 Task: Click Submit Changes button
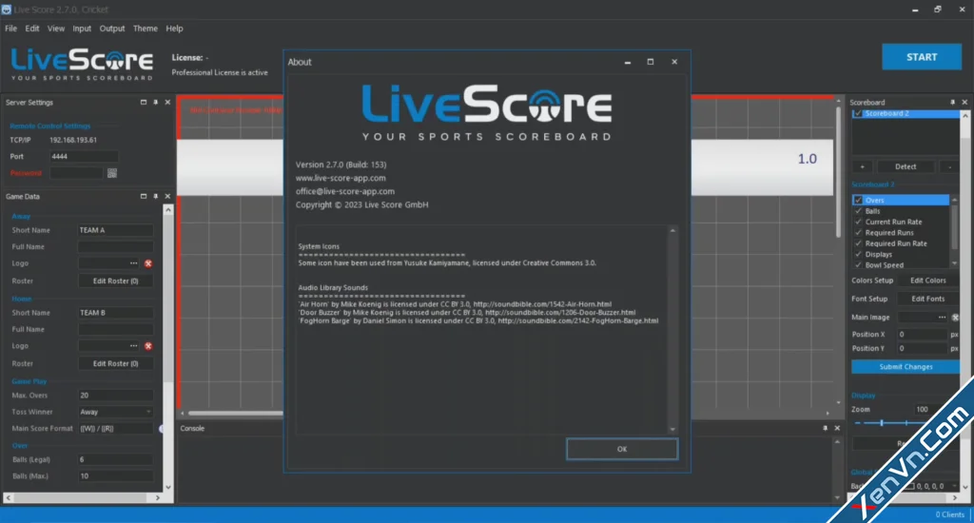pos(906,367)
